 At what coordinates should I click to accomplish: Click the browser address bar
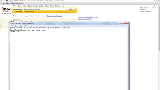[x=82, y=1]
